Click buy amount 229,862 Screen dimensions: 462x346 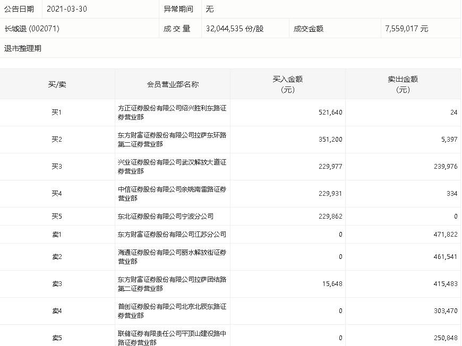pos(330,217)
